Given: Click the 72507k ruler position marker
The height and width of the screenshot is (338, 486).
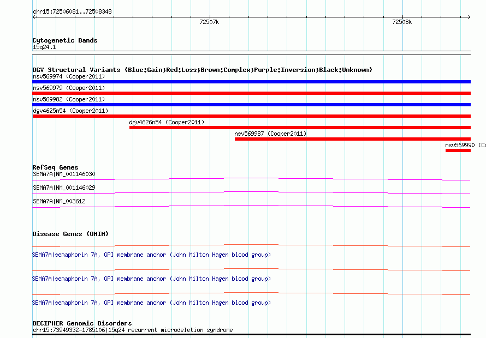Looking at the screenshot, I should click(x=209, y=22).
